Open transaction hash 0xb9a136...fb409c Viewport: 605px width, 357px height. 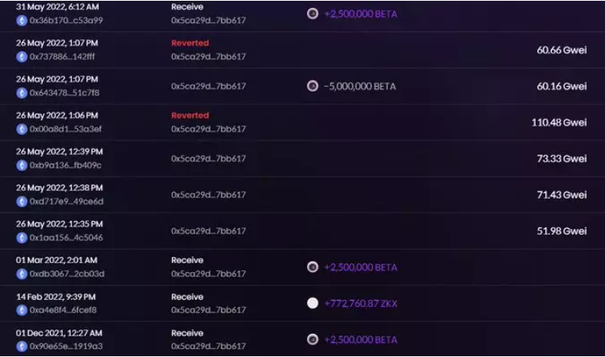coord(65,165)
